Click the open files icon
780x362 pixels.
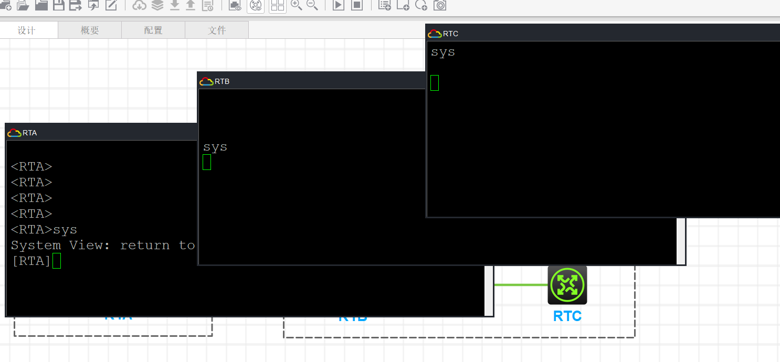23,5
